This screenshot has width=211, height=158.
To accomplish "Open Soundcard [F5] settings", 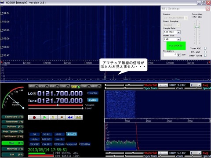I will (x=12, y=117).
